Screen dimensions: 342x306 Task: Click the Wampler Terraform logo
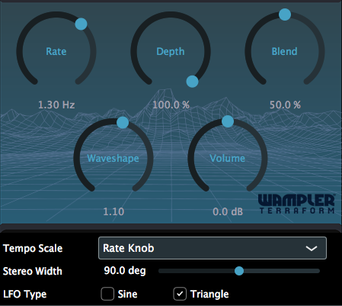pyautogui.click(x=297, y=204)
